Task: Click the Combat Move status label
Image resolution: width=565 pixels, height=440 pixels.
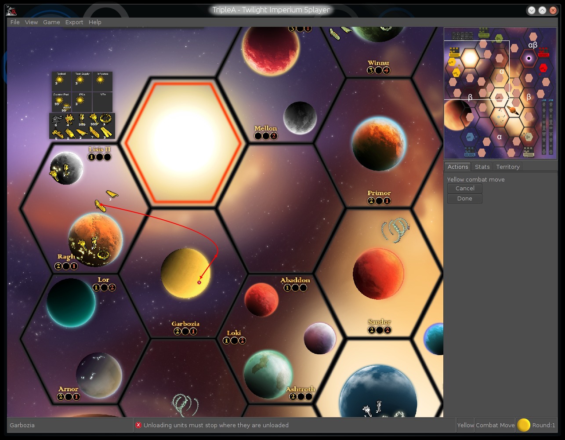Action: pyautogui.click(x=495, y=425)
